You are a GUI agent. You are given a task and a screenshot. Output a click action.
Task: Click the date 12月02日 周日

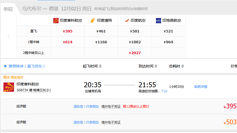(x=76, y=9)
